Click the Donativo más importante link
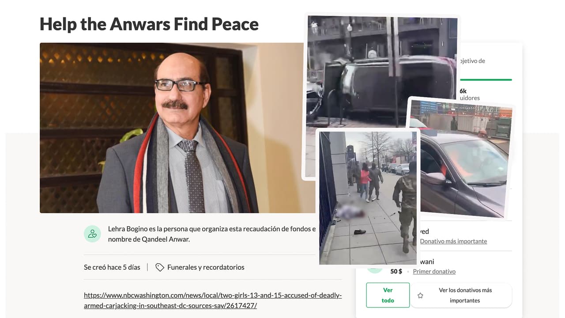Screen dimensions: 565x318 pyautogui.click(x=453, y=241)
